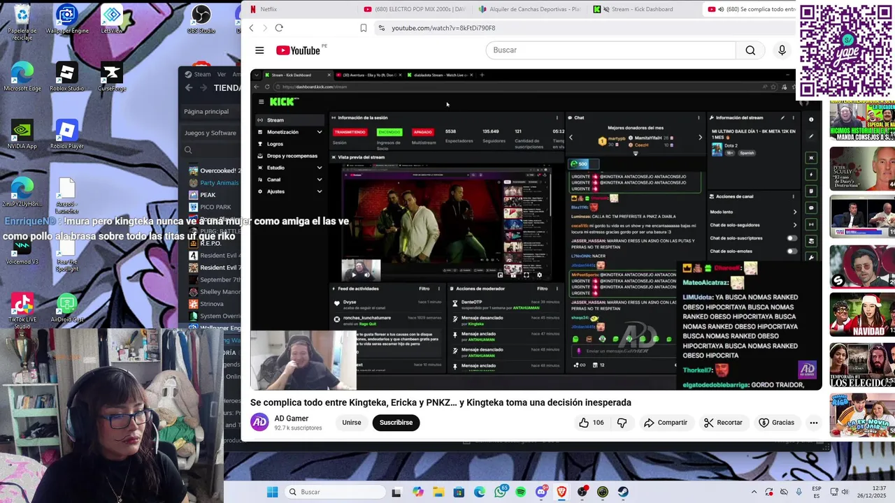The height and width of the screenshot is (503, 895).
Task: Click the Unirse button
Action: pyautogui.click(x=352, y=423)
